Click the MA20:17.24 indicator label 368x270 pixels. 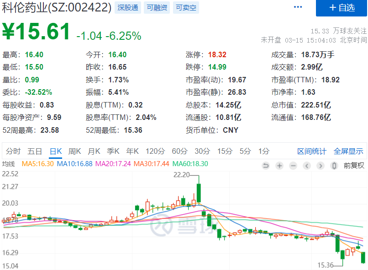click(x=113, y=164)
